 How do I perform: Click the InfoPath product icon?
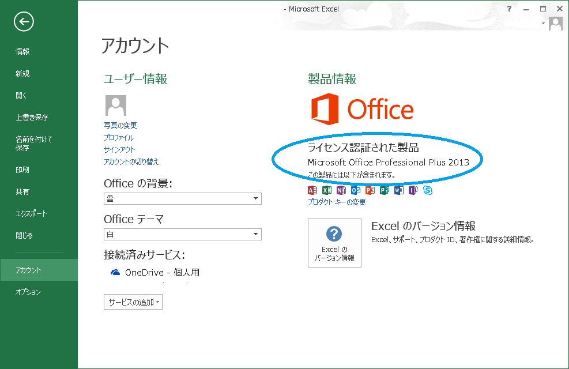point(413,190)
